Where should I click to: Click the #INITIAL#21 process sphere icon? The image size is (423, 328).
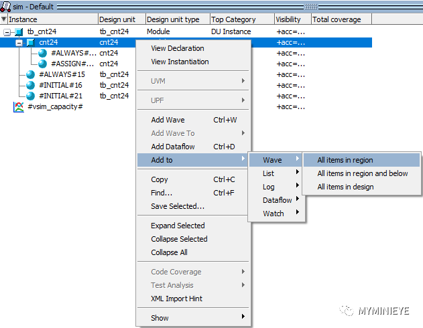(x=31, y=96)
